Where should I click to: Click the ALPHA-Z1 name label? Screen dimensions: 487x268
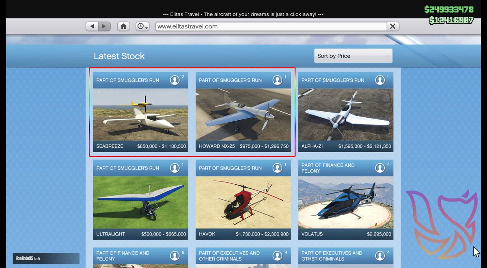coord(312,146)
